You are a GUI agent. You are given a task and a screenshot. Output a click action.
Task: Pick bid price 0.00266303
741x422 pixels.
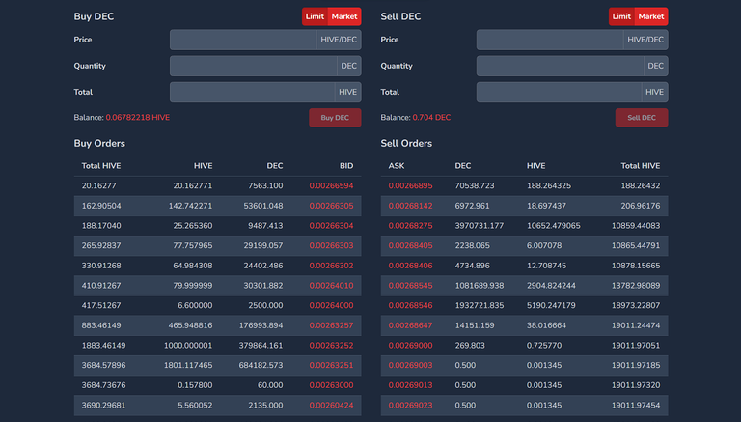coord(331,245)
